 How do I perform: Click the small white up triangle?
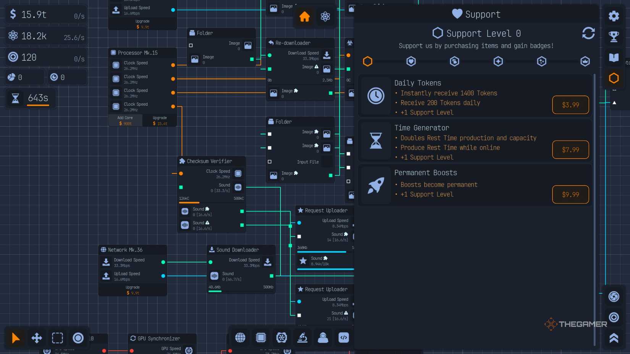pyautogui.click(x=614, y=103)
